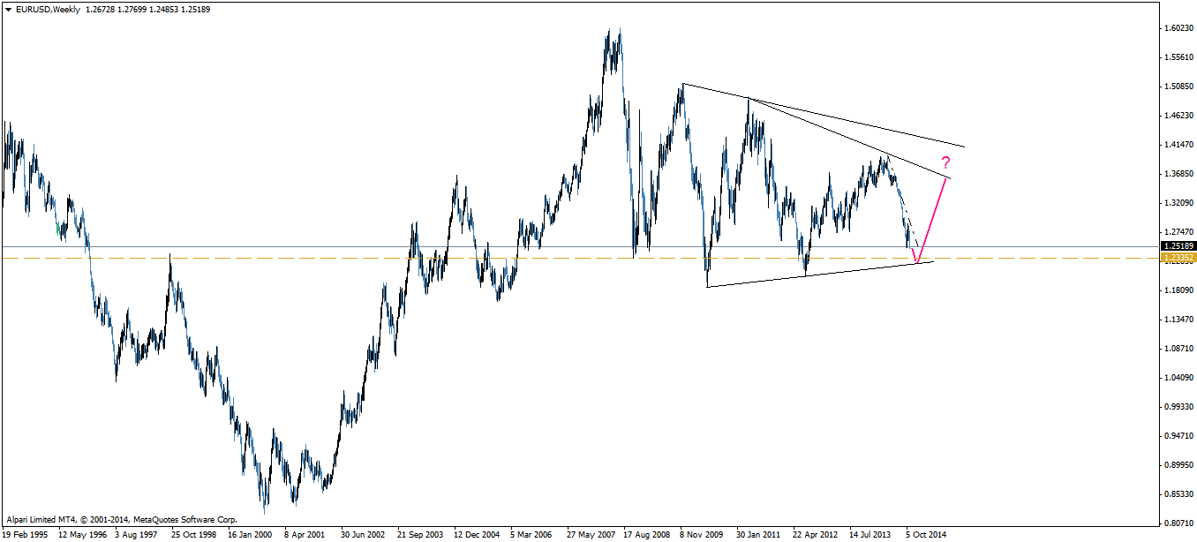Viewport: 1197px width, 542px height.
Task: Click the current price tag 1.25189
Action: (x=1178, y=246)
